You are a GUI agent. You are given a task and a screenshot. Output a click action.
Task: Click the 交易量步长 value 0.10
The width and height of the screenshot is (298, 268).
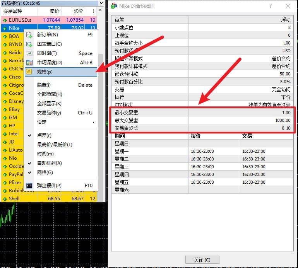tap(286, 128)
